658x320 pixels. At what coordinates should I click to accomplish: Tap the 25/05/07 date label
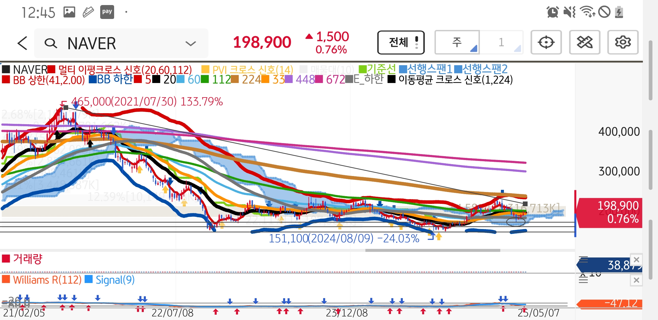[538, 313]
